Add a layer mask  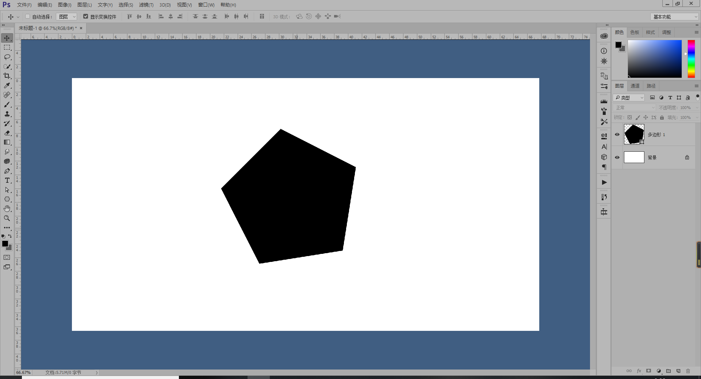[648, 371]
